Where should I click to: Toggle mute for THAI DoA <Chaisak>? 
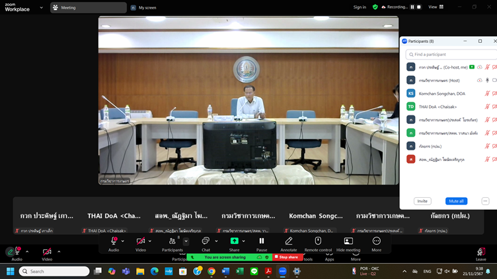coord(487,107)
